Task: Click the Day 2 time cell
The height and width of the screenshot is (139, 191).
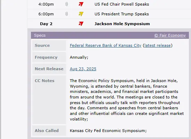Action: point(46,24)
